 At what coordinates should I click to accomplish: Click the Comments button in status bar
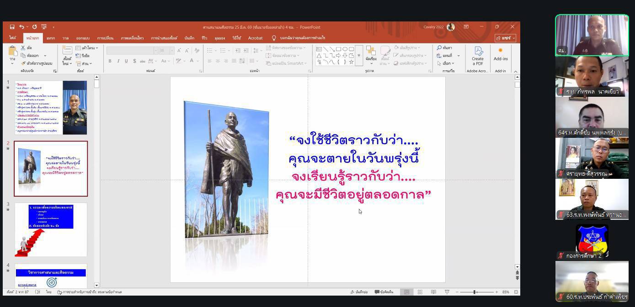click(x=384, y=292)
